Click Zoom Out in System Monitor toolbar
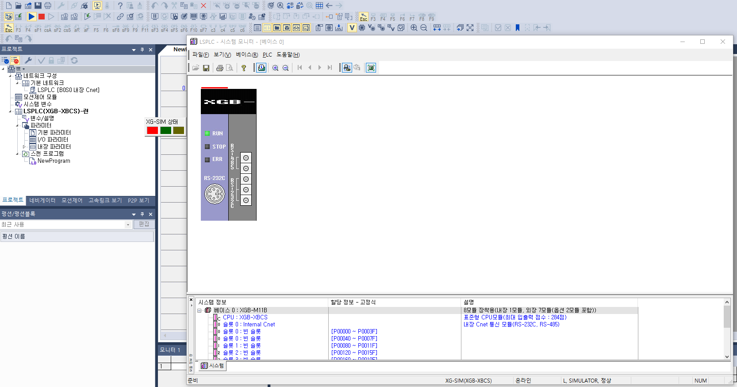Viewport: 737px width, 387px height. (x=285, y=68)
